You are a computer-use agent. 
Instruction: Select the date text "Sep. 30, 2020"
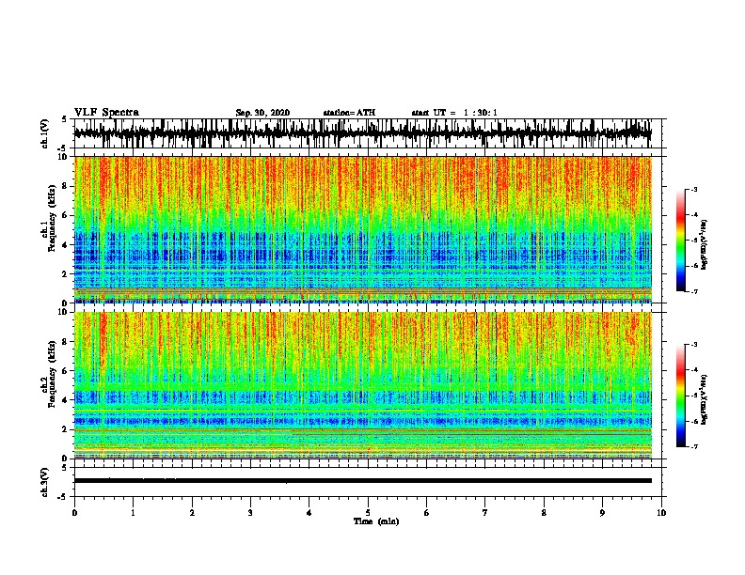pyautogui.click(x=262, y=113)
